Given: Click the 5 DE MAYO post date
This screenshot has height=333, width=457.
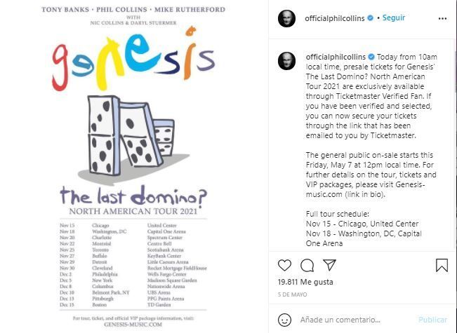Looking at the screenshot, I should click(x=293, y=296).
